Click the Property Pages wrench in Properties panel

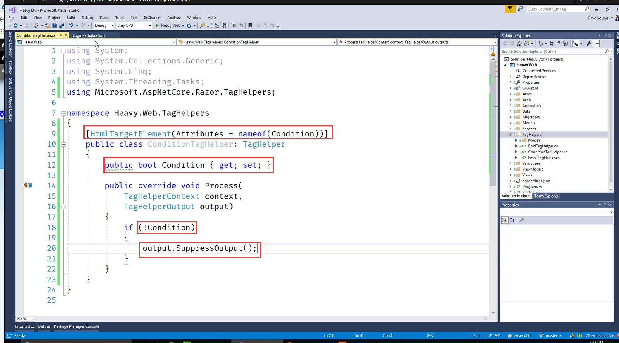click(522, 220)
